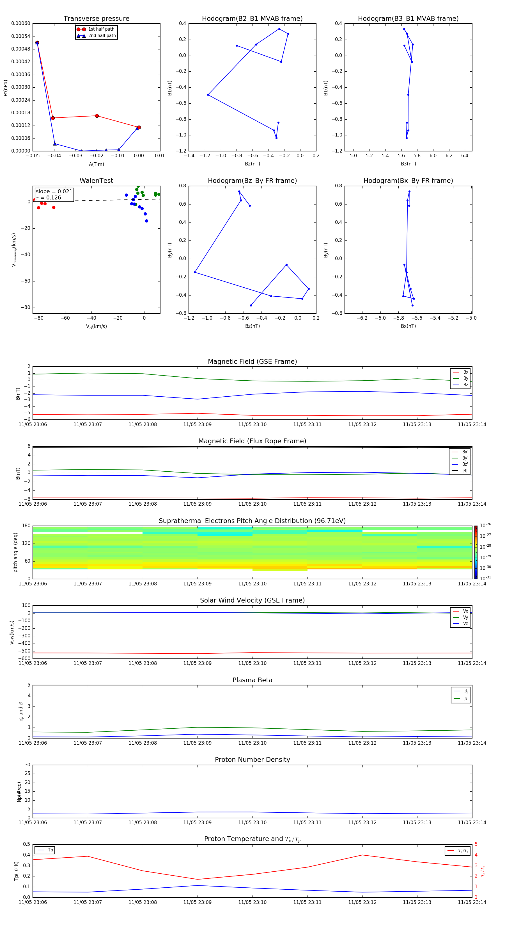Click the 'Vz' legend entry
505x927 pixels.
(460, 624)
